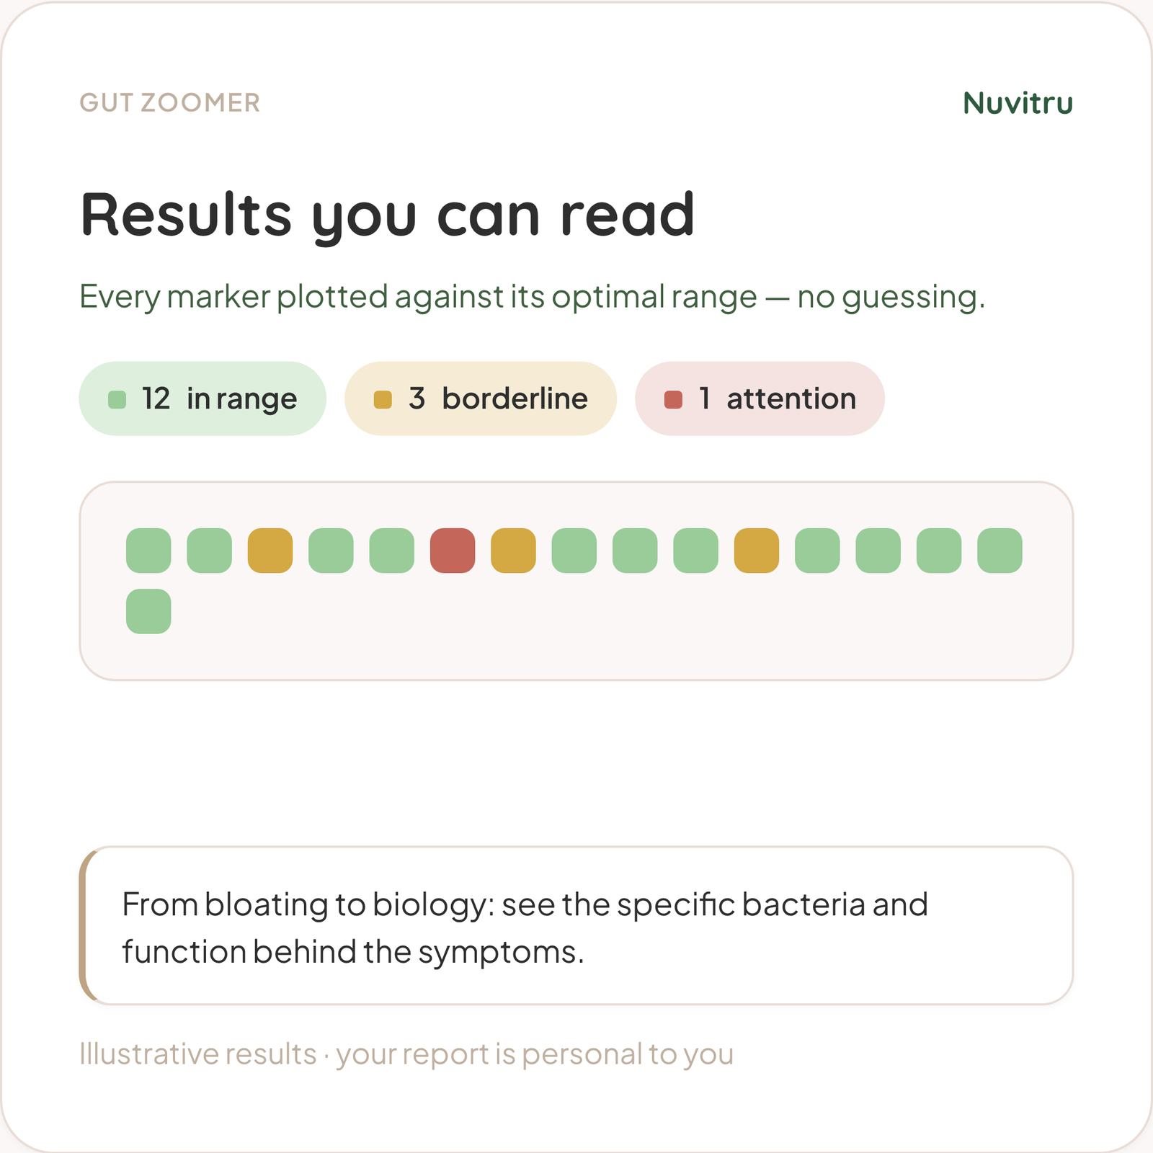Click the last green square of top row

[x=1000, y=551]
